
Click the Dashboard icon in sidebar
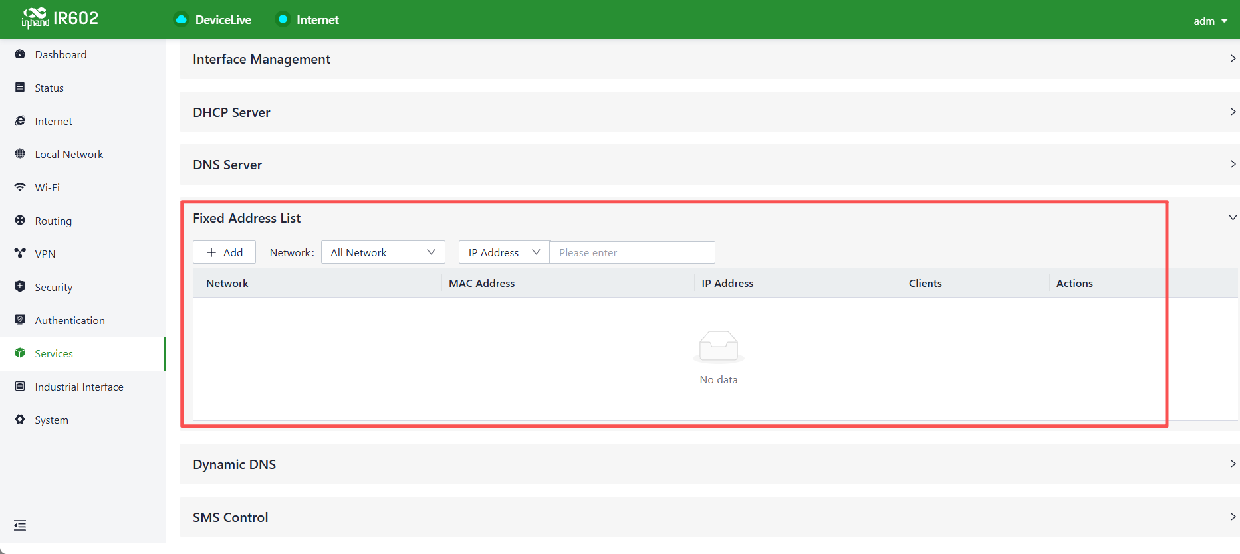20,54
